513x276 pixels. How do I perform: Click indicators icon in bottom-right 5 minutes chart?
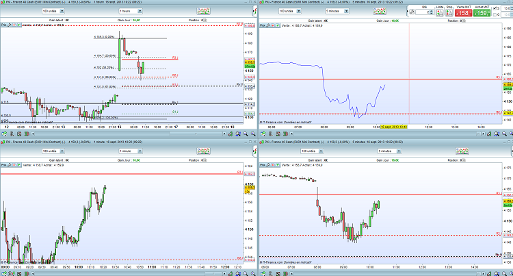[462, 151]
